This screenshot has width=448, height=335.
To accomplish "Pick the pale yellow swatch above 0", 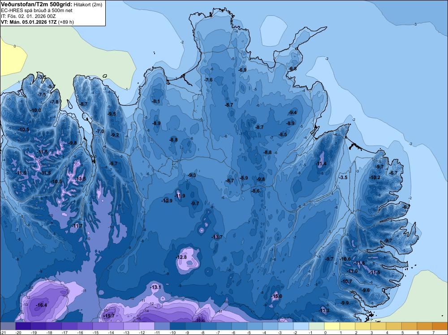I will pos(332,326).
